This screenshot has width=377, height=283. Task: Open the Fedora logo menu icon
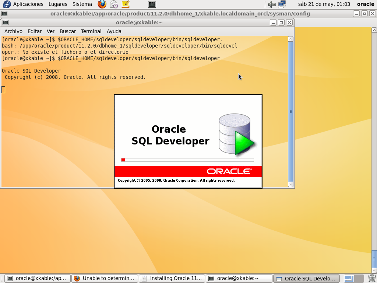7,4
